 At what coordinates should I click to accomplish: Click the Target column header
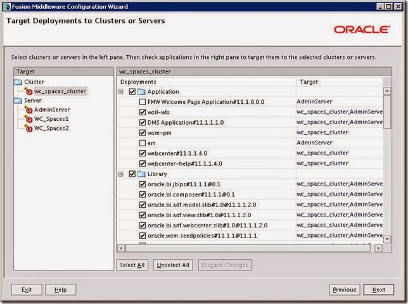pyautogui.click(x=340, y=82)
